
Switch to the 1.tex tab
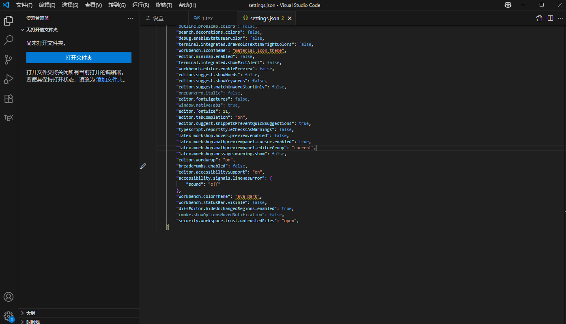pyautogui.click(x=213, y=18)
